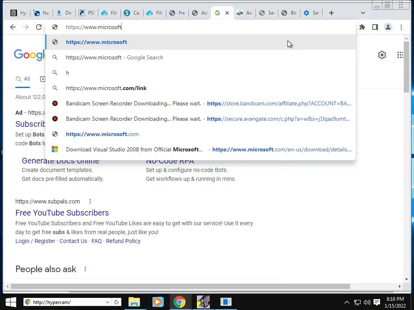The height and width of the screenshot is (310, 414).
Task: Go back using the browser back arrow
Action: click(x=13, y=27)
